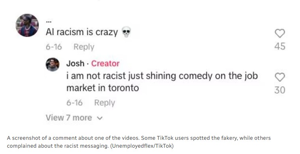This screenshot has width=300, height=154.
Task: Click the 45 likes count
Action: (x=280, y=46)
